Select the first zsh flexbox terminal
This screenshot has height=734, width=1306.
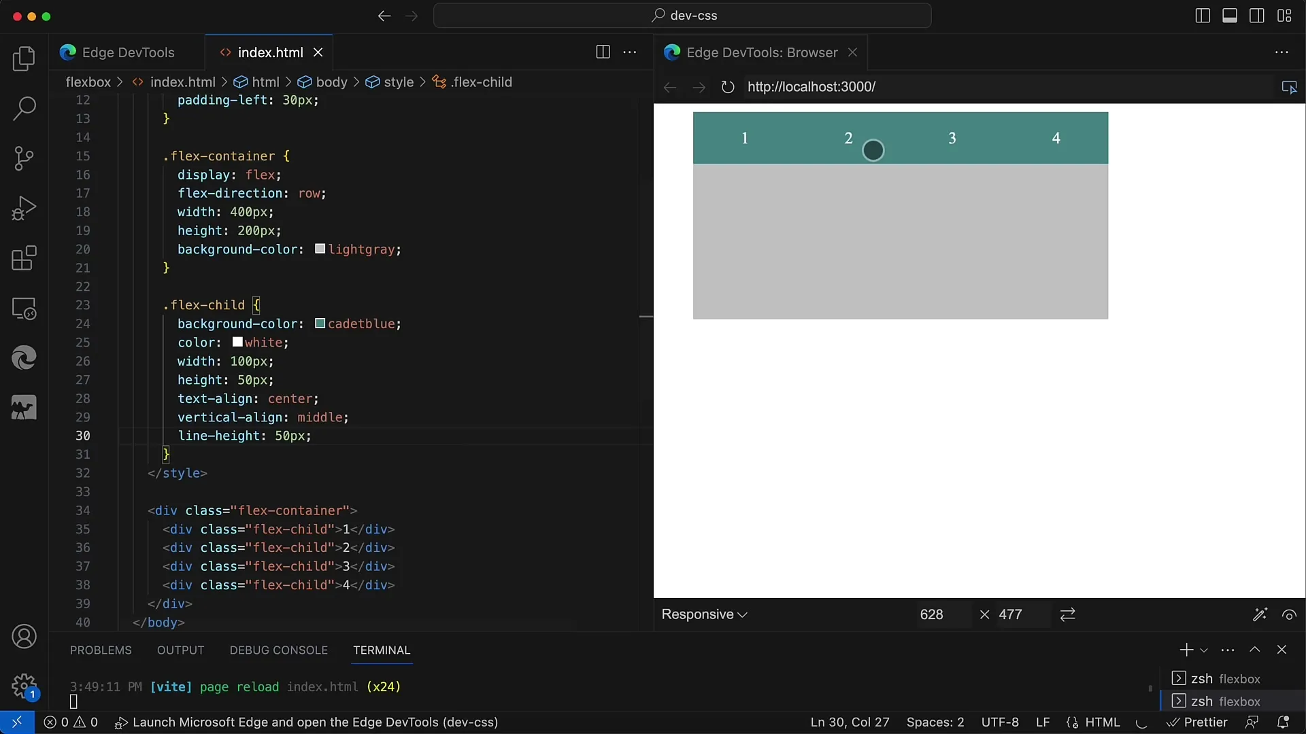pyautogui.click(x=1231, y=679)
